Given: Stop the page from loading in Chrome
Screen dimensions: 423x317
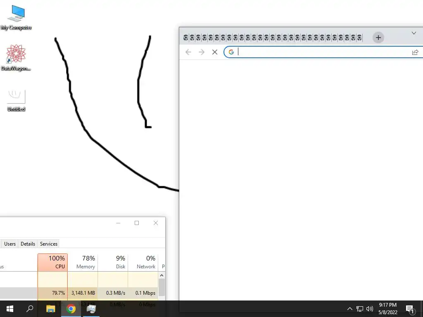Looking at the screenshot, I should [215, 52].
